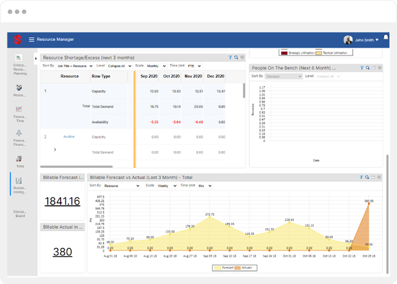Open the Time Unit FTE dropdown
This screenshot has height=284, width=397.
pyautogui.click(x=194, y=66)
